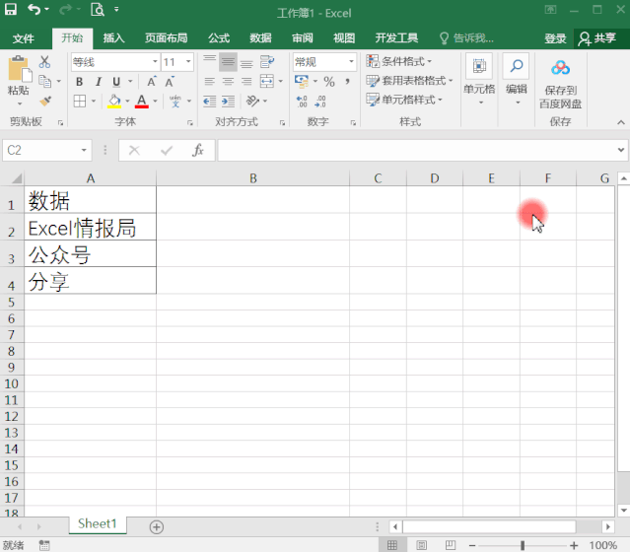Align text to middle of cell
The height and width of the screenshot is (552, 630).
(228, 61)
